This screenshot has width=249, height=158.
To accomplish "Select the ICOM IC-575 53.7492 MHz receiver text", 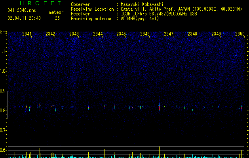I will [x=159, y=14].
